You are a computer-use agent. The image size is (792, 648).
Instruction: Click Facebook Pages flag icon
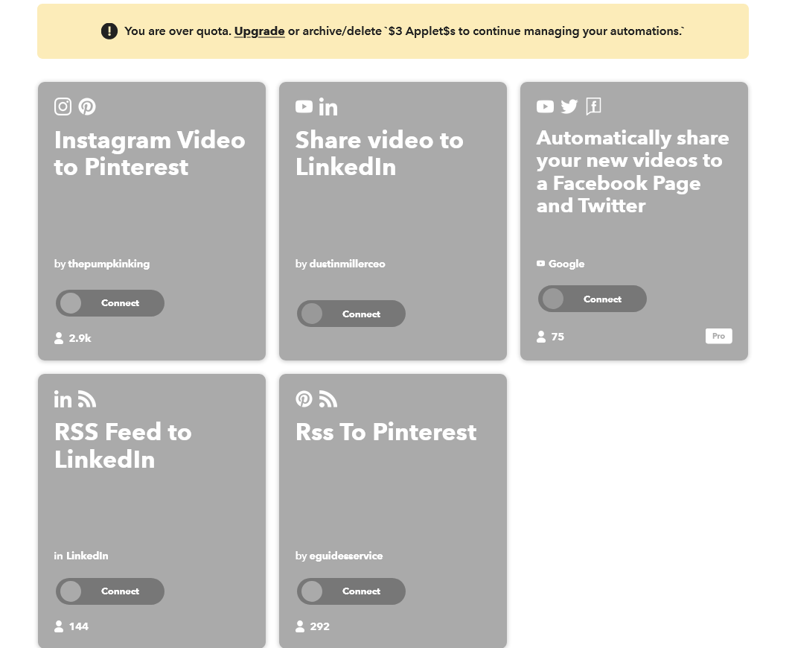point(593,107)
